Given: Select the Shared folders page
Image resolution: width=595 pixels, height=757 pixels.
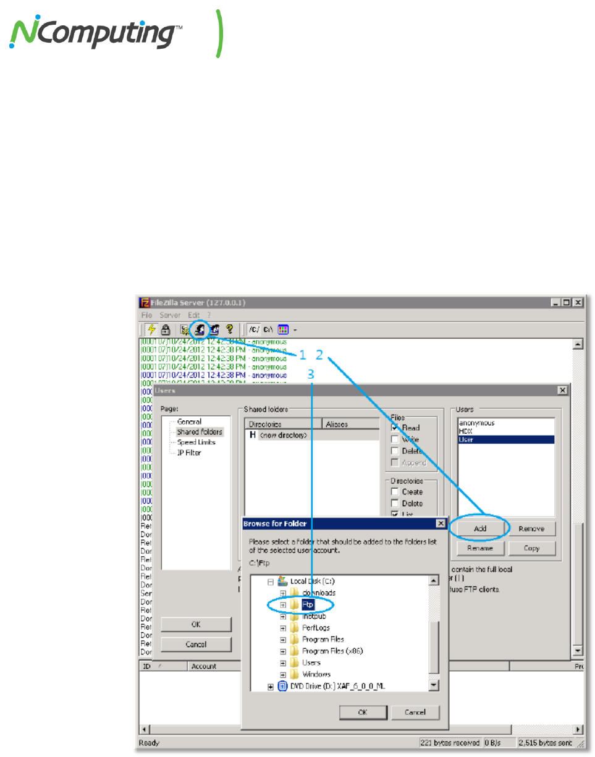Looking at the screenshot, I should click(199, 432).
